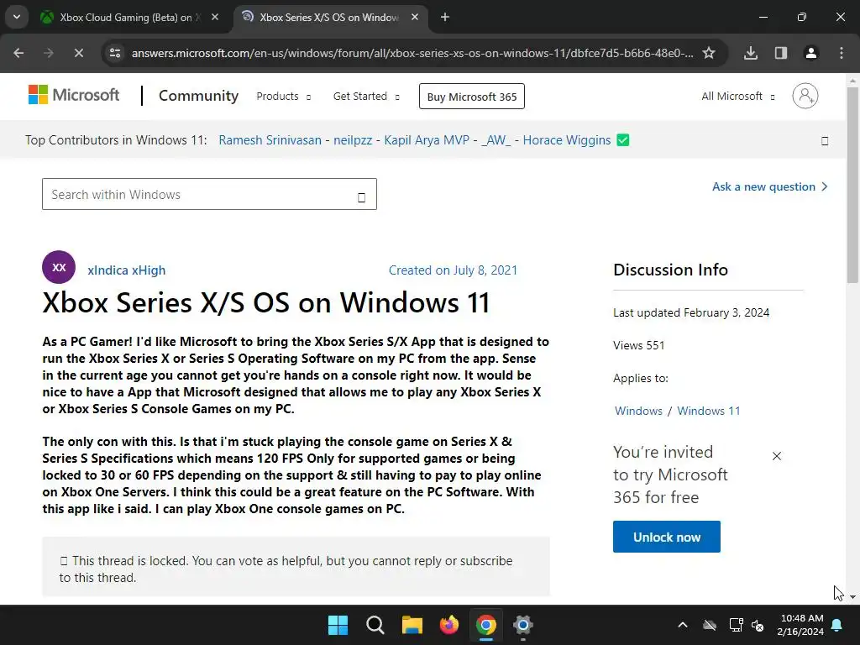
Task: Open the clock and calendar flyout
Action: point(800,625)
